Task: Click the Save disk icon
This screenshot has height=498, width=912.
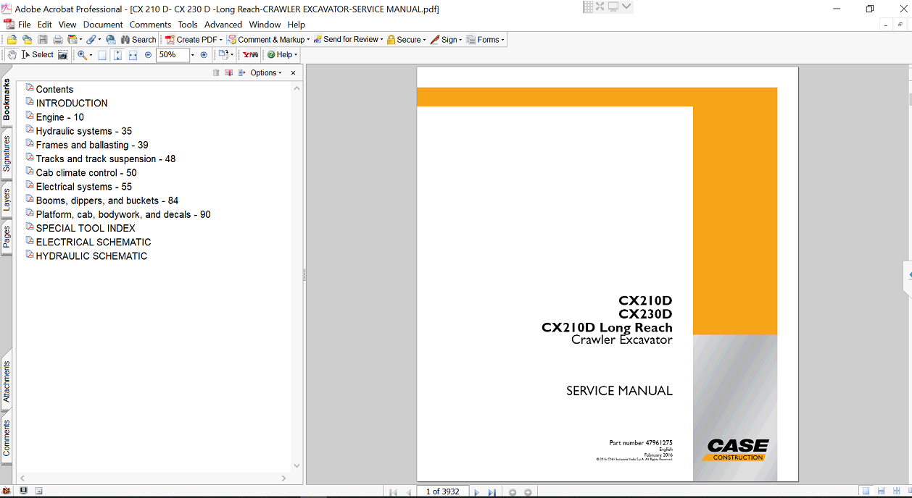Action: (x=43, y=40)
